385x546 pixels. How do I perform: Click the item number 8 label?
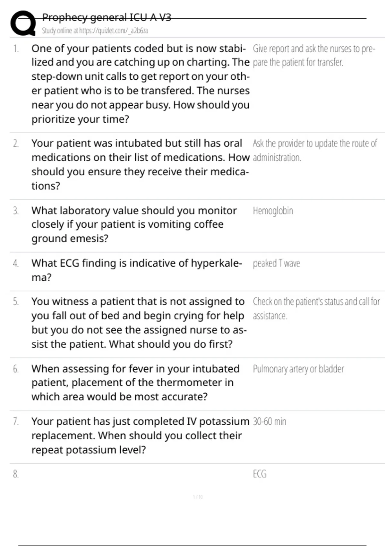(16, 474)
